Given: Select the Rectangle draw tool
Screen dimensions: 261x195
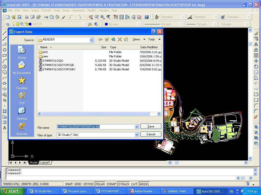Looking at the screenshot, I should 5,55.
